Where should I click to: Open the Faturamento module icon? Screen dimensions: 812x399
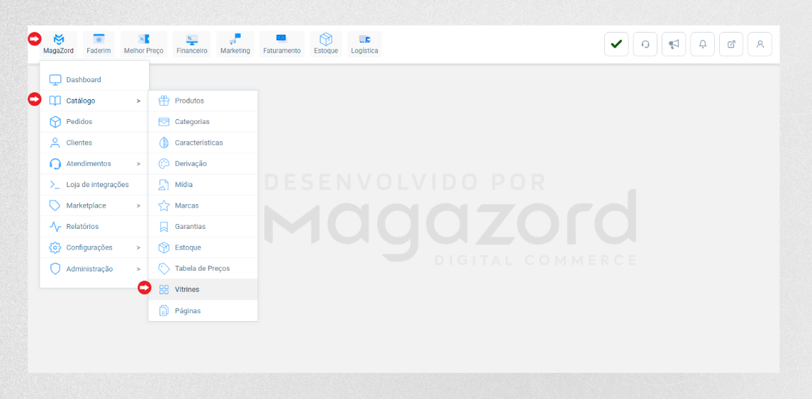[282, 39]
